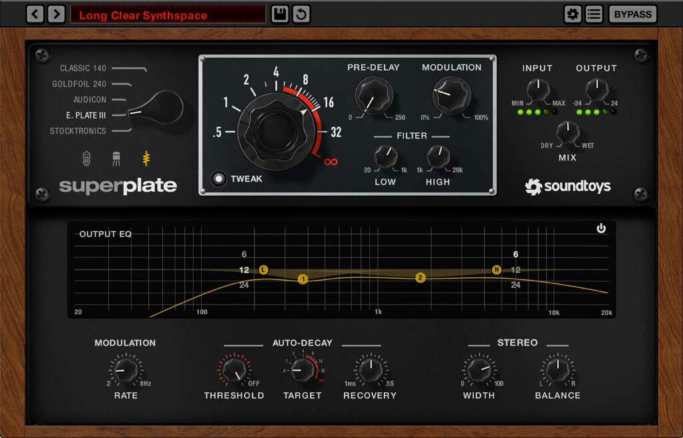Save preset with the floppy disk icon
This screenshot has width=683, height=438.
coord(280,14)
